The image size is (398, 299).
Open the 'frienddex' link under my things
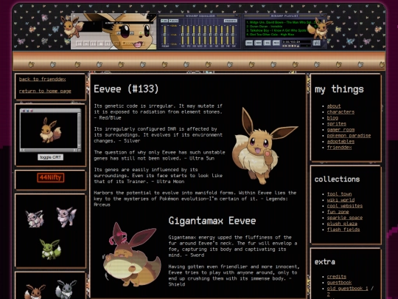click(x=339, y=148)
